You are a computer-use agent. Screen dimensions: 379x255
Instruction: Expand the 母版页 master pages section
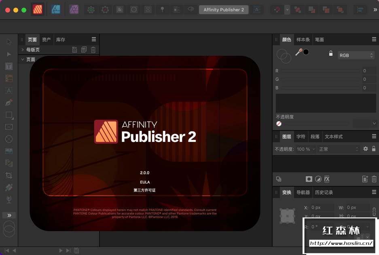click(x=23, y=50)
